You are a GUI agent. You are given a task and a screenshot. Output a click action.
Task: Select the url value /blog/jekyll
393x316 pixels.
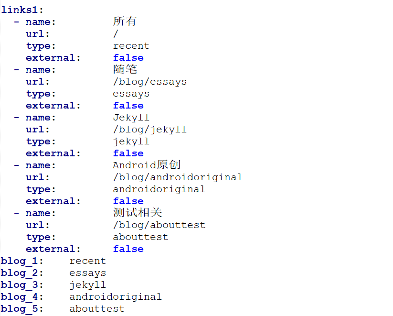click(149, 130)
